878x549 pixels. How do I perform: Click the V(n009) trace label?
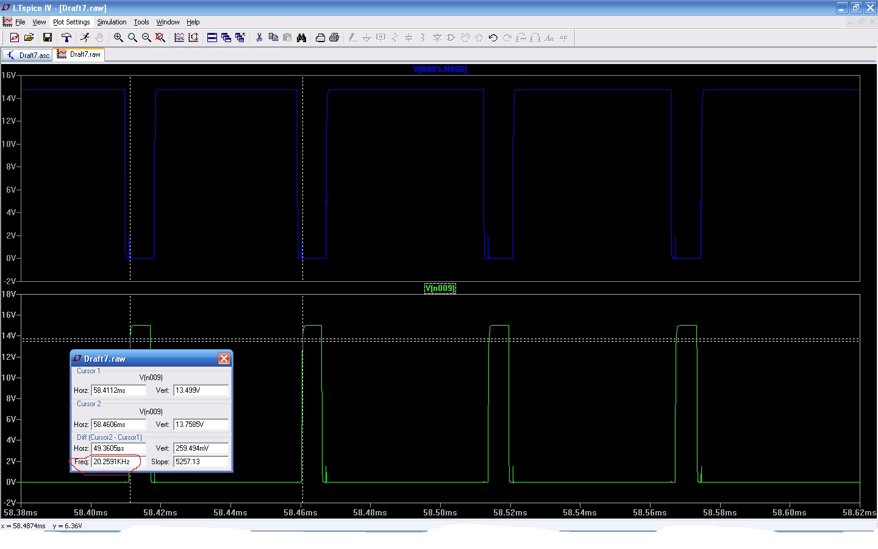click(x=440, y=289)
